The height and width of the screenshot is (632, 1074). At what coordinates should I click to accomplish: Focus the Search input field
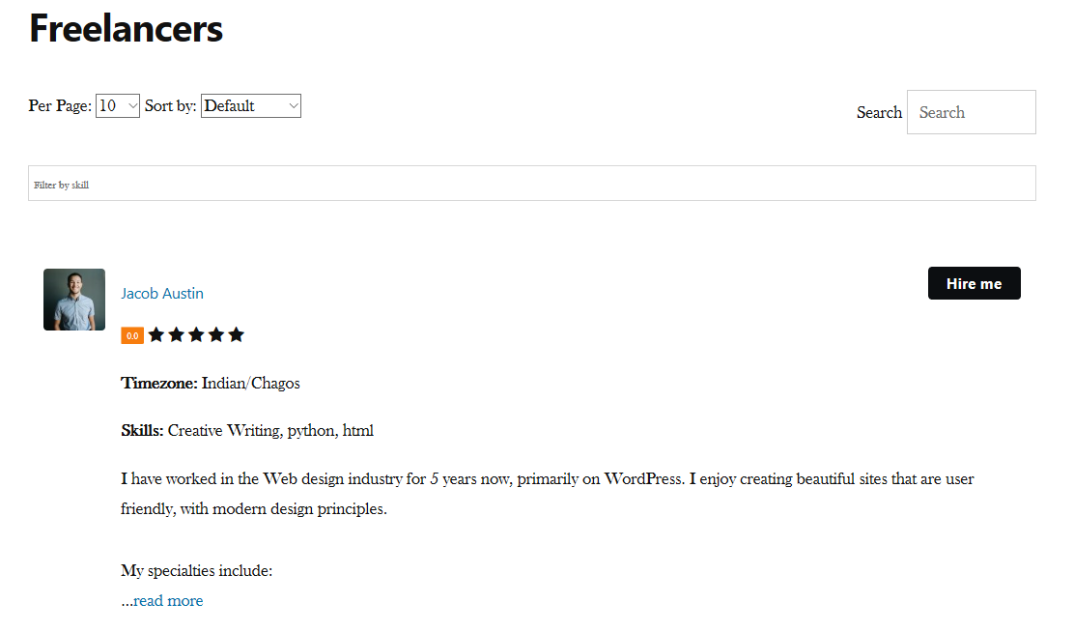click(971, 112)
